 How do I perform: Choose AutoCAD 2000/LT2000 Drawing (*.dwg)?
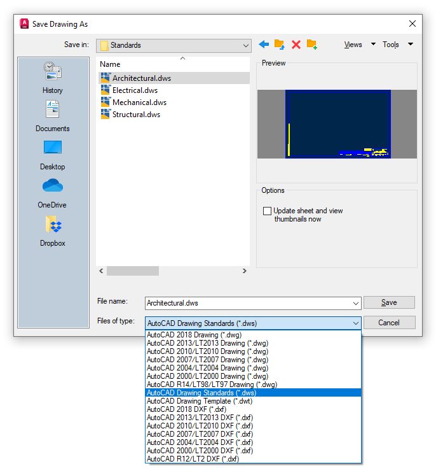tap(253, 376)
